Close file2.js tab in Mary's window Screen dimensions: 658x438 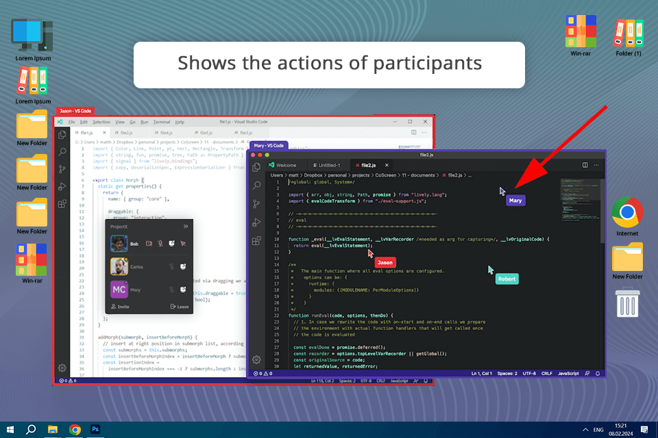pos(387,165)
